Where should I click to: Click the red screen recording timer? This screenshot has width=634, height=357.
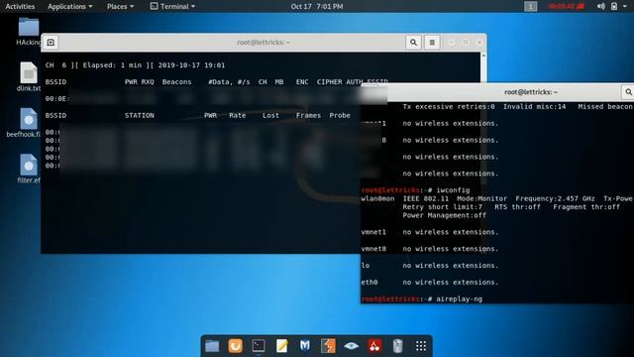click(x=566, y=7)
